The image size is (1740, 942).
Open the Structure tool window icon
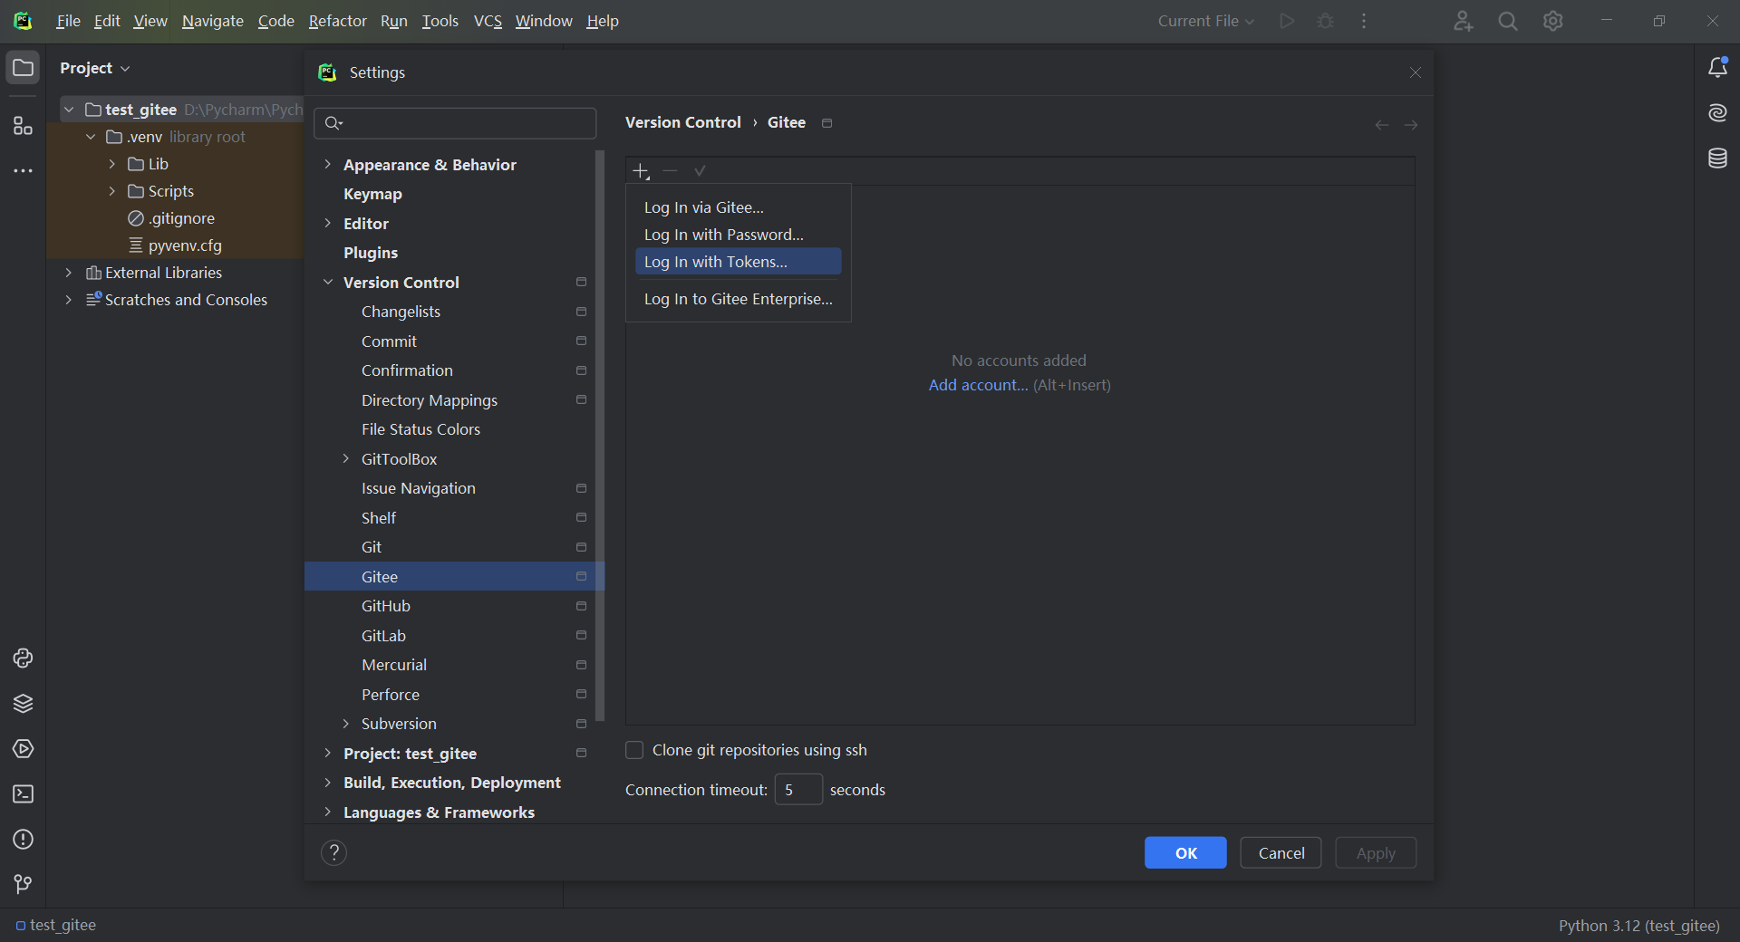tap(23, 126)
